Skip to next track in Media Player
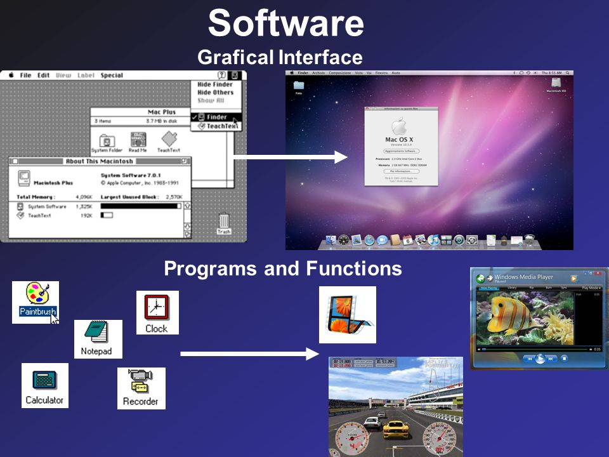Viewport: 609px width, 457px height. tap(551, 359)
